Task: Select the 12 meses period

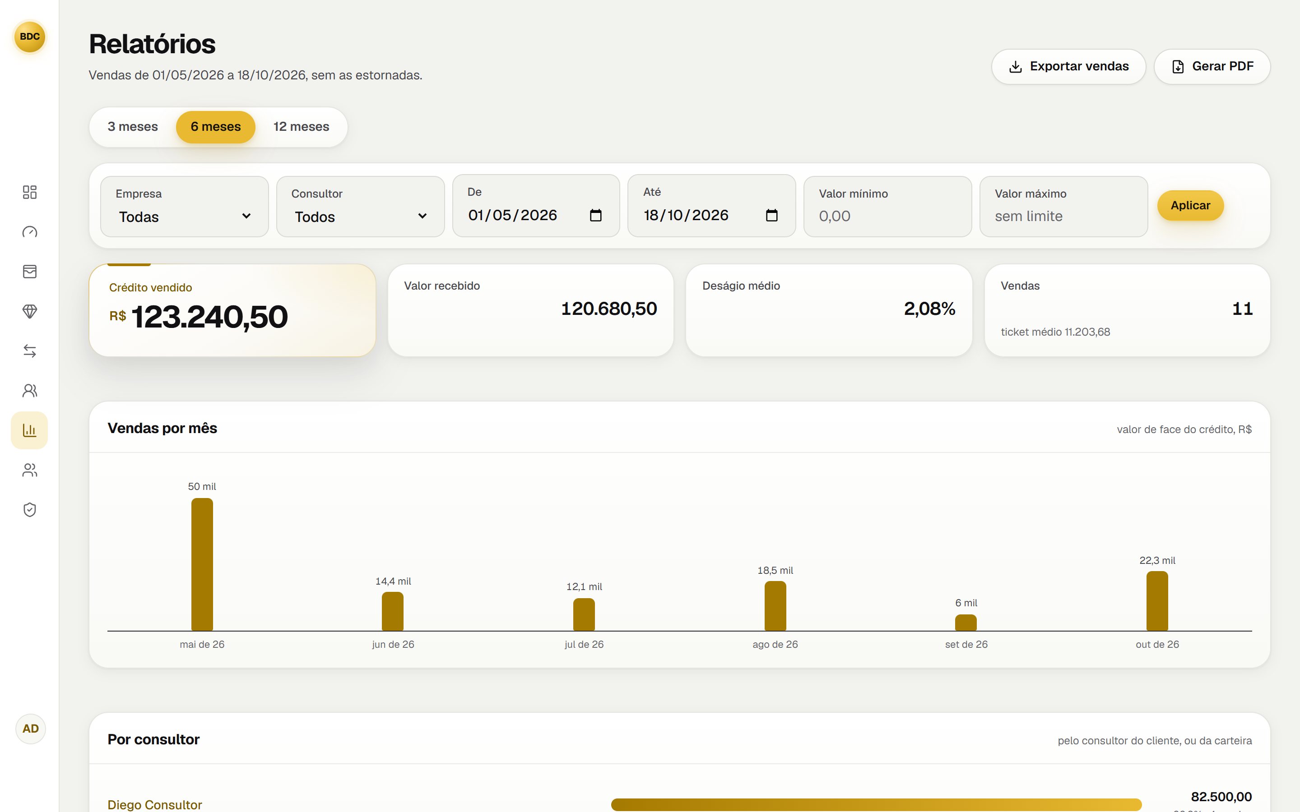Action: click(x=302, y=127)
